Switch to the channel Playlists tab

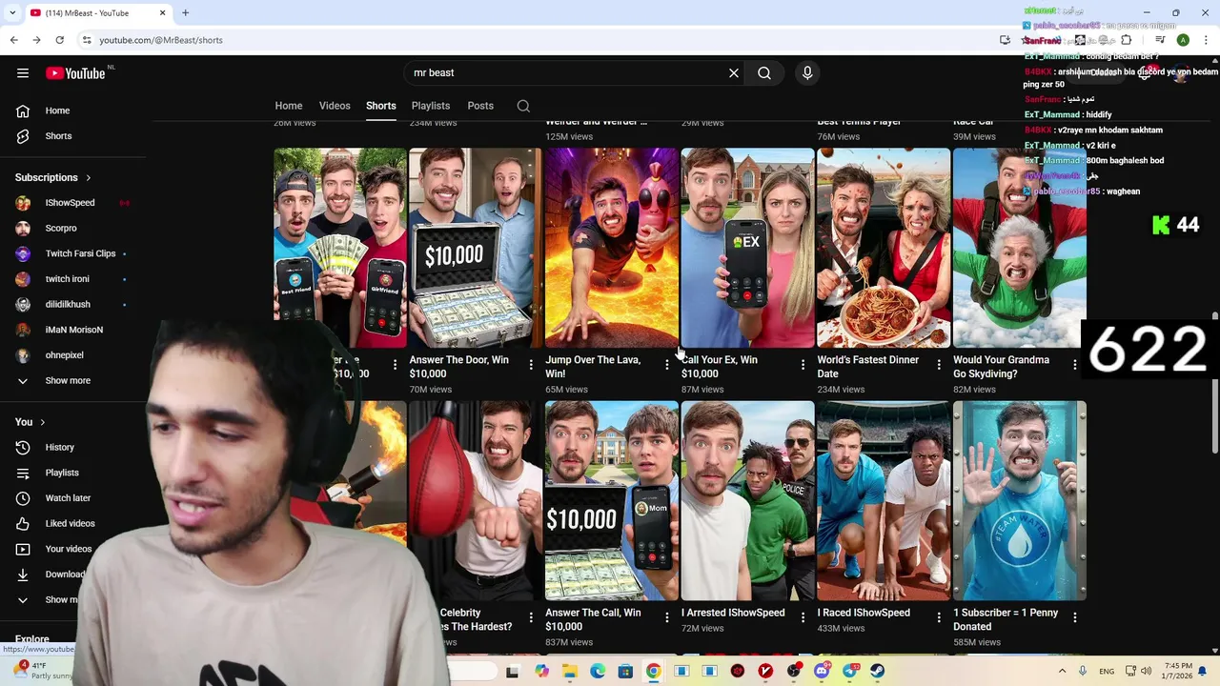click(431, 106)
